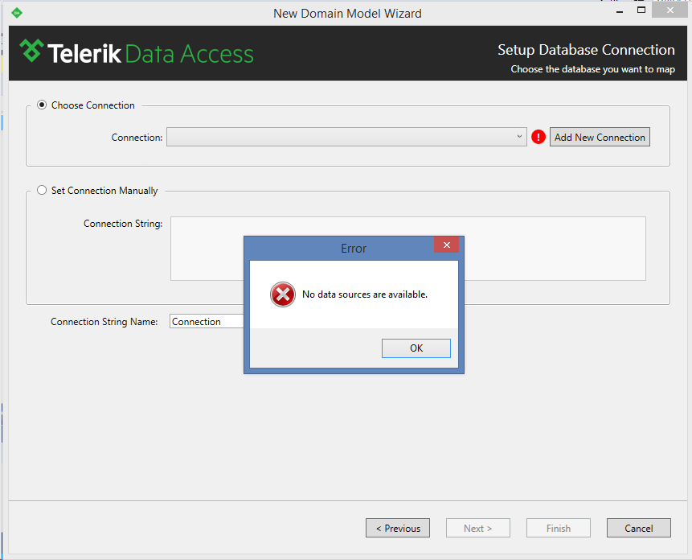
Task: Click the red X error icon
Action: click(282, 294)
